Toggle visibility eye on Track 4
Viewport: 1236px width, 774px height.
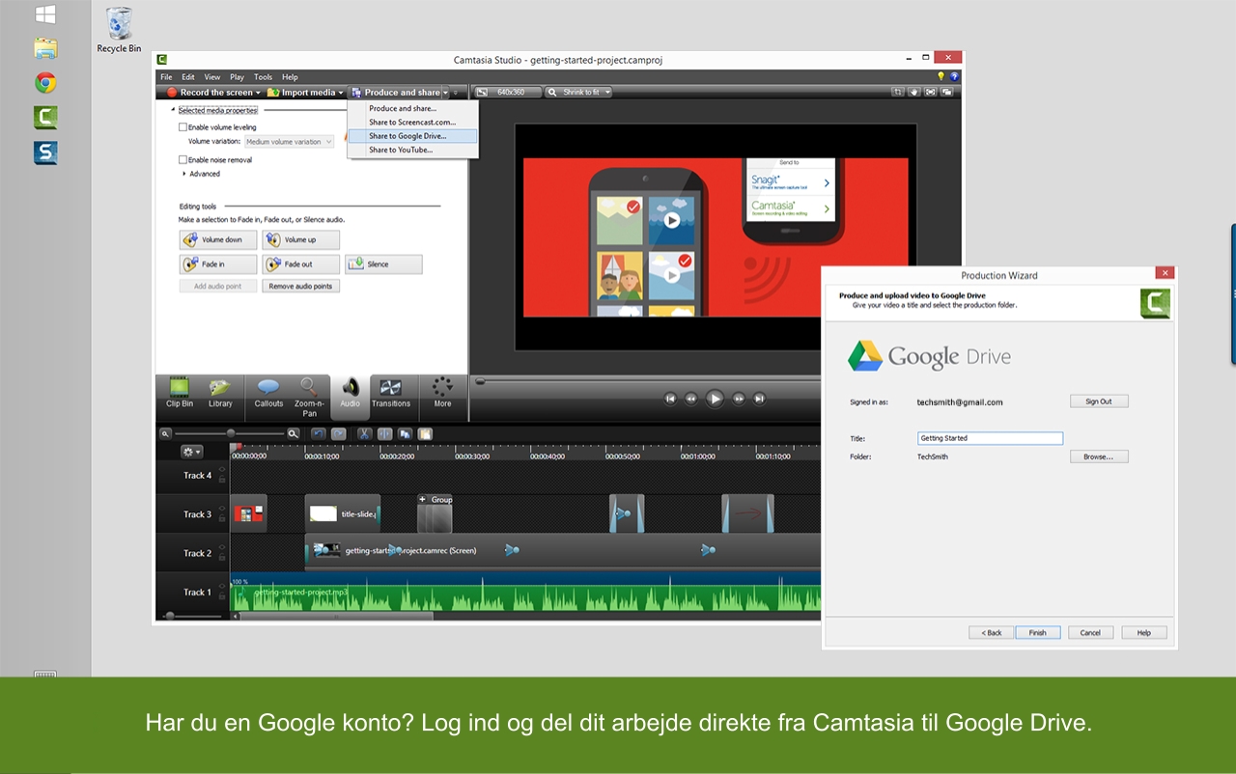pyautogui.click(x=222, y=470)
